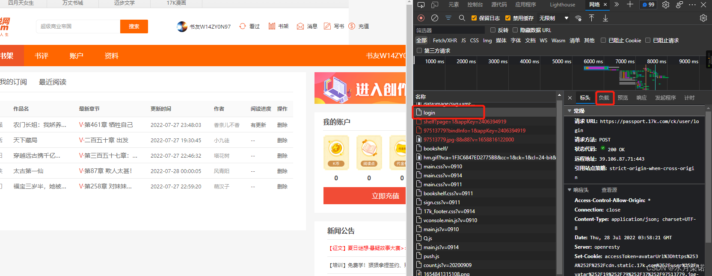Filter requests by Fetch/XHR type
The height and width of the screenshot is (276, 712).
[x=445, y=40]
